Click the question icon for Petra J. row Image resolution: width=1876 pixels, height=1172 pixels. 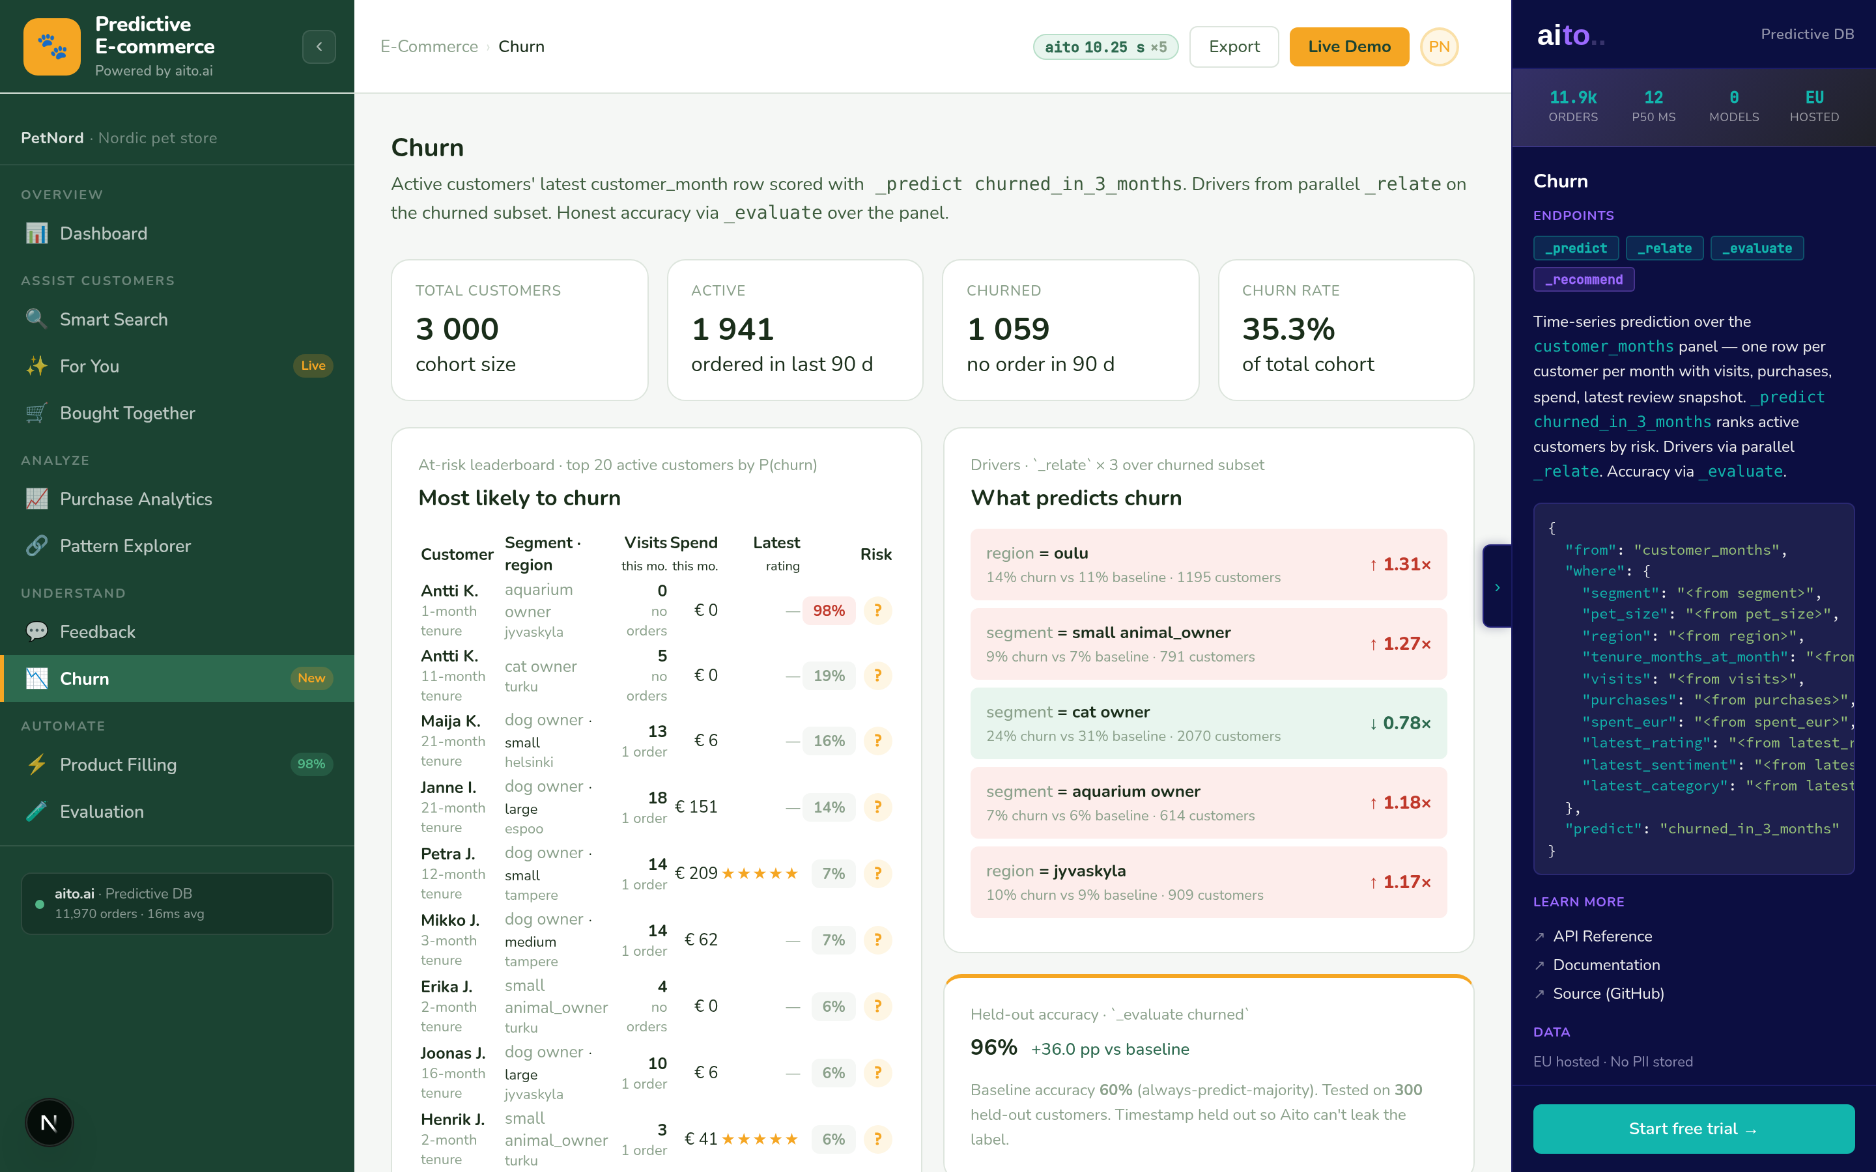[x=877, y=874]
